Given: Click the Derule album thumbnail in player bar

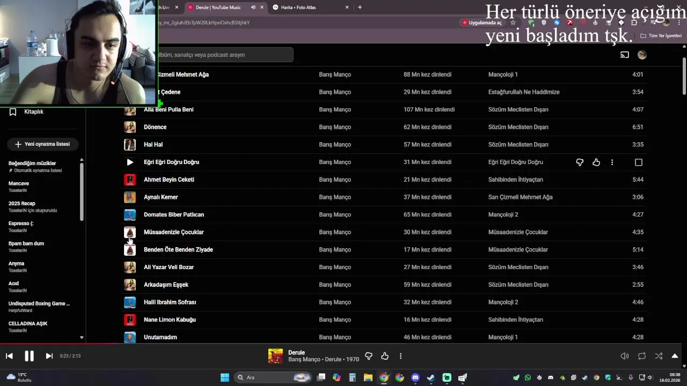Looking at the screenshot, I should (275, 356).
